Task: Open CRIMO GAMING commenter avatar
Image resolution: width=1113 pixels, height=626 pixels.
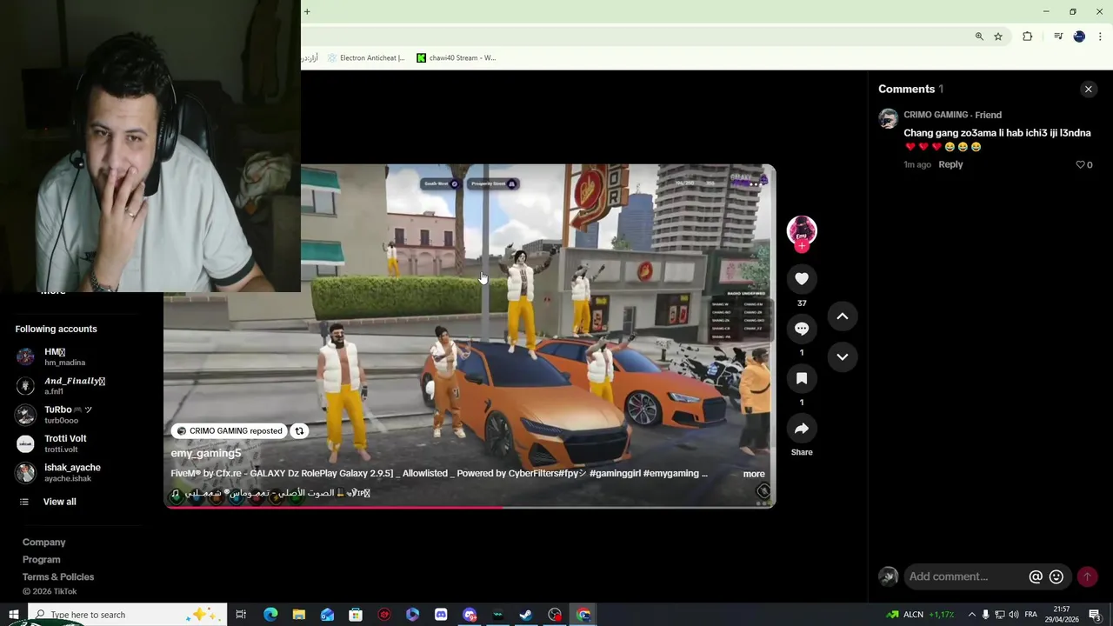Action: coord(888,118)
